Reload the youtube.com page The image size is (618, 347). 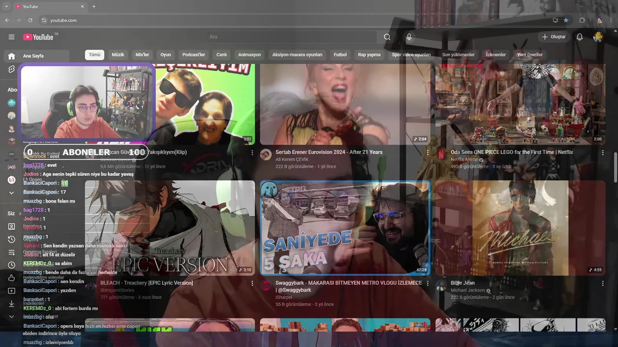point(30,20)
